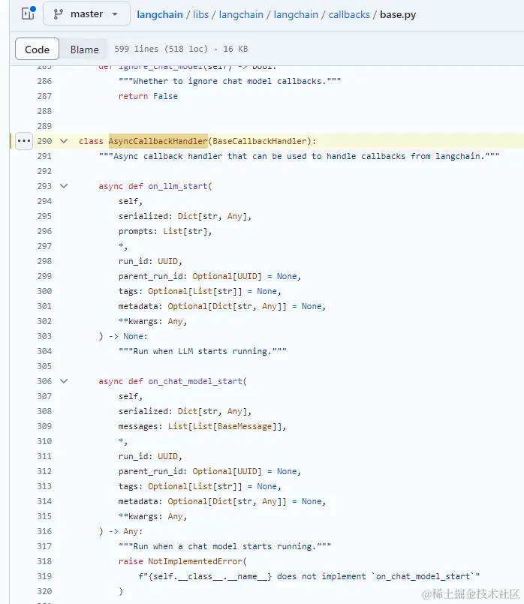Switch to the Blame tab
Image resolution: width=524 pixels, height=604 pixels.
click(x=84, y=50)
